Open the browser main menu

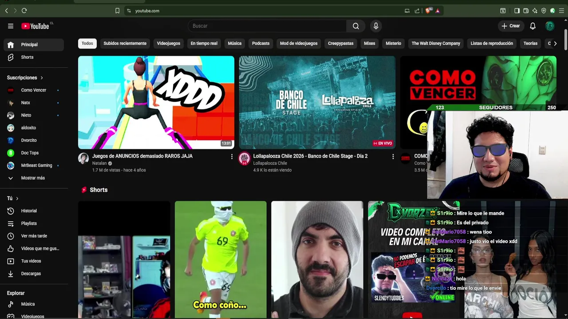click(x=561, y=11)
